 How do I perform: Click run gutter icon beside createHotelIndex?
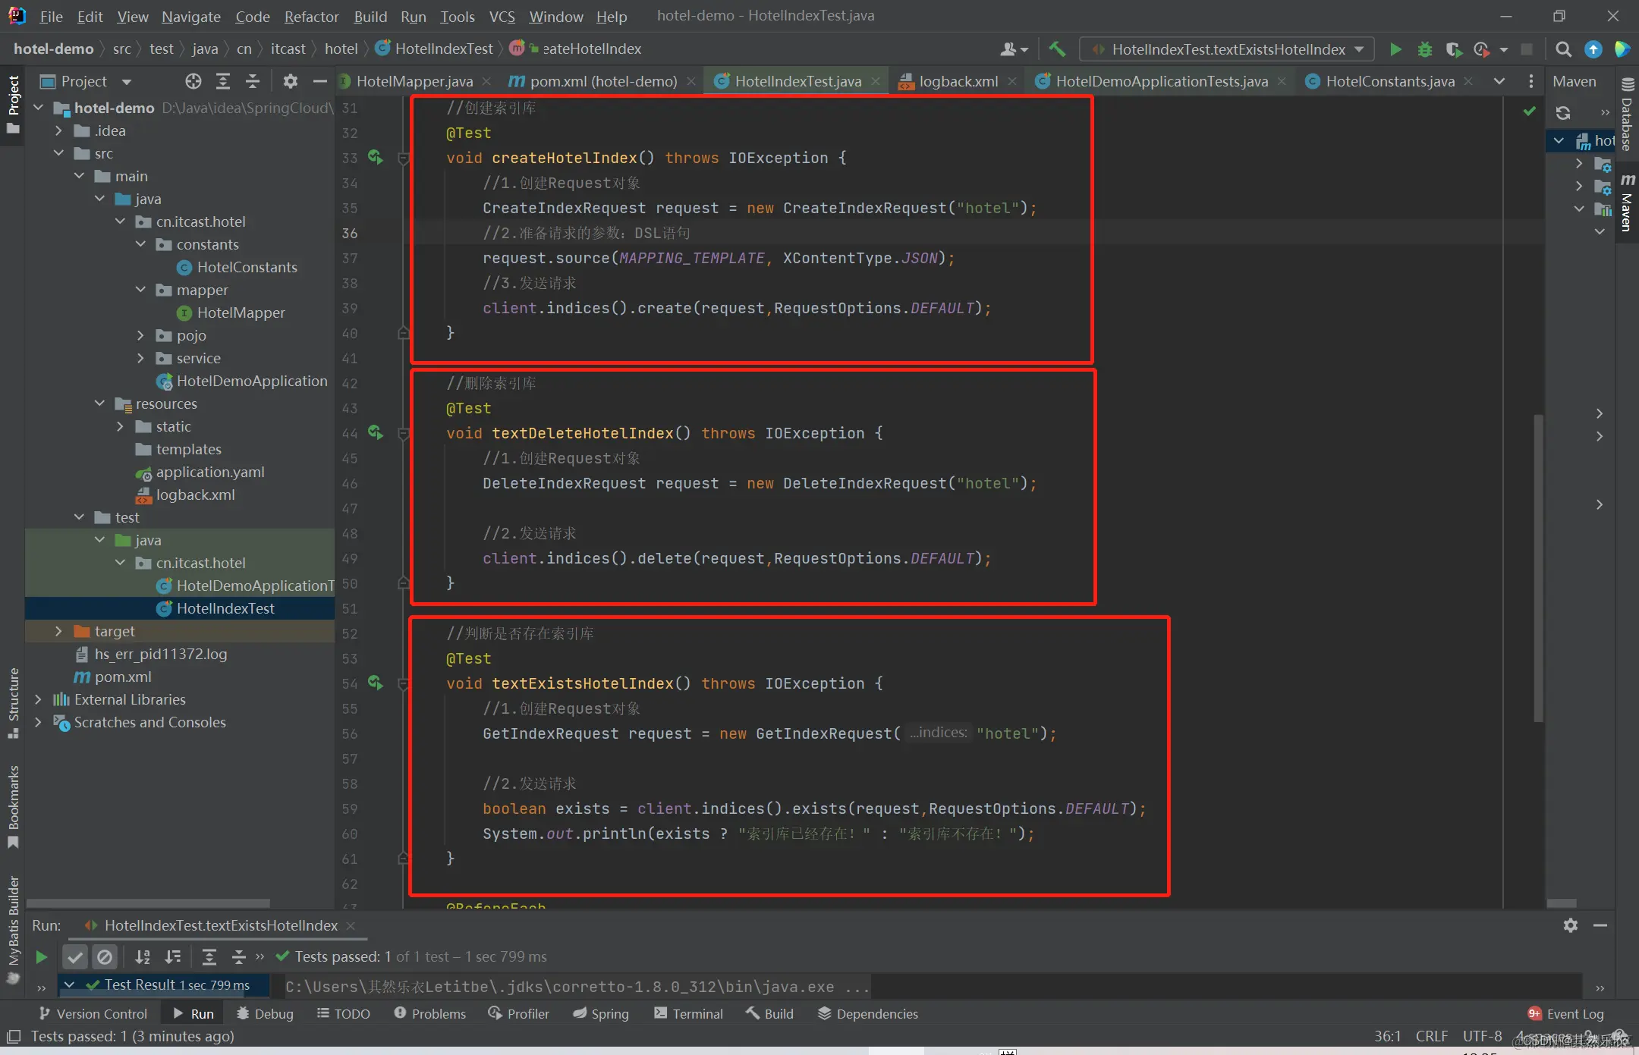(x=376, y=157)
